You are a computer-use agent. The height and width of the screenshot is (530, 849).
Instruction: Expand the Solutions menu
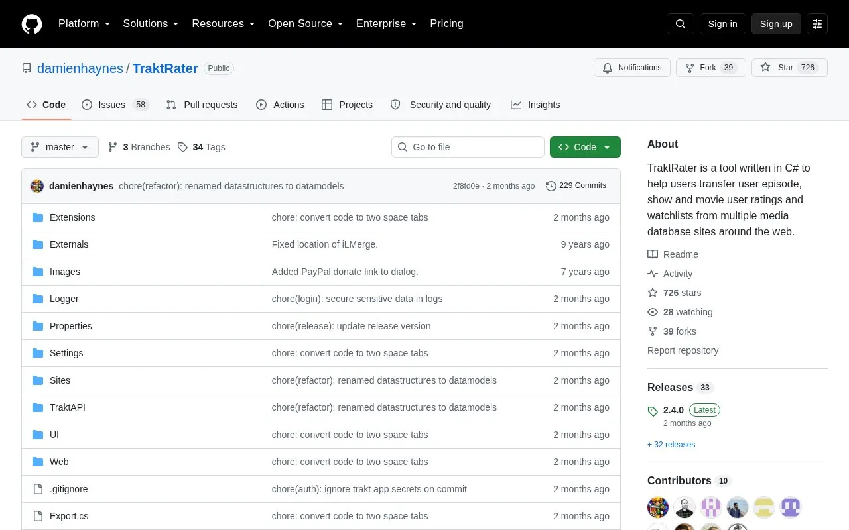151,24
